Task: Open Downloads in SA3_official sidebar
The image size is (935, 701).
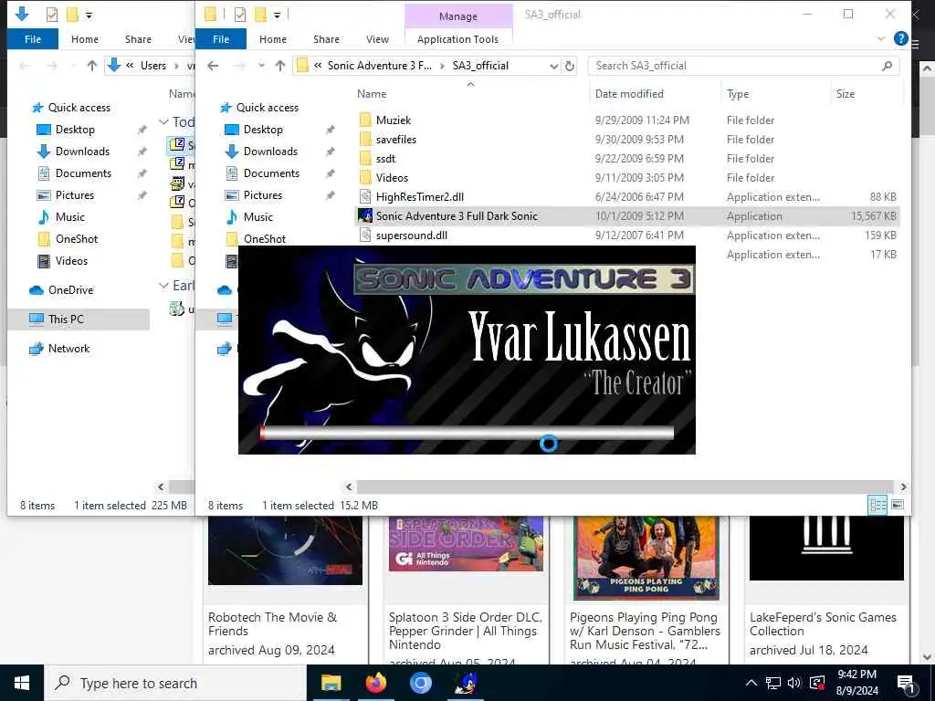Action: coord(270,152)
